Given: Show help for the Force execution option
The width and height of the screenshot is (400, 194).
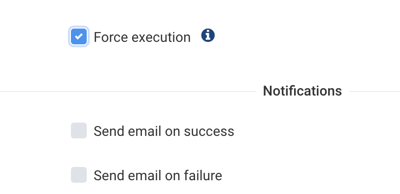Looking at the screenshot, I should (x=208, y=35).
